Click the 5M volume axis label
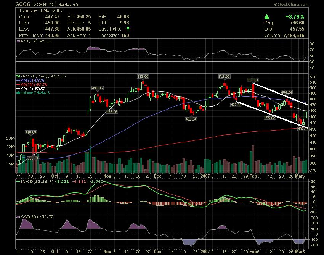The height and width of the screenshot is (255, 324). point(11,164)
